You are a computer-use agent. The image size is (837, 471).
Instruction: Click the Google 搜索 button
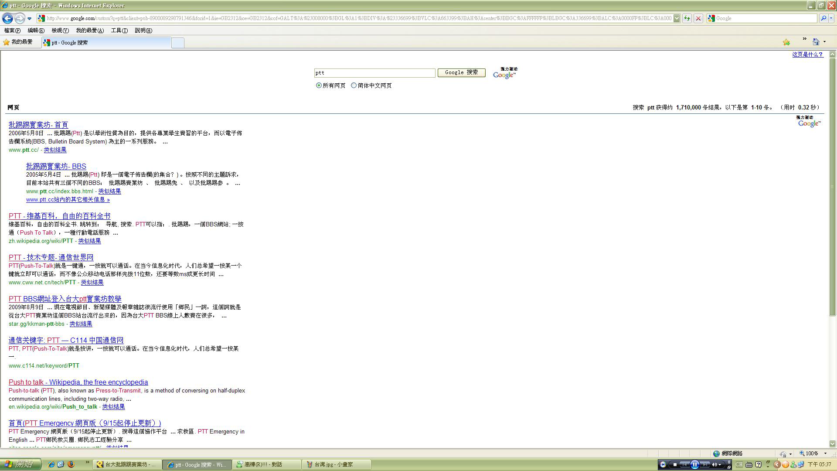click(x=461, y=72)
